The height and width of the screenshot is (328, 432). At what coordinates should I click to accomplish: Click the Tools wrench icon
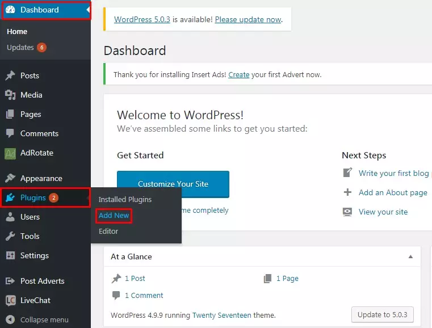click(10, 236)
